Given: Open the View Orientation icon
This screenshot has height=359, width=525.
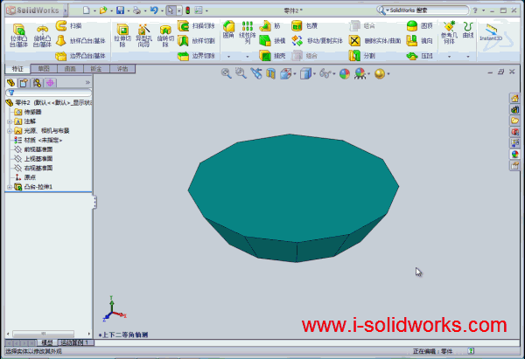Looking at the screenshot, I should (285, 73).
